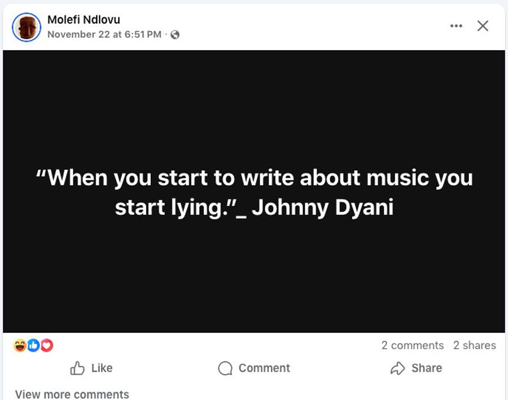Click the red heart Love reaction icon
Viewport: 508px width, 400px height.
click(47, 345)
